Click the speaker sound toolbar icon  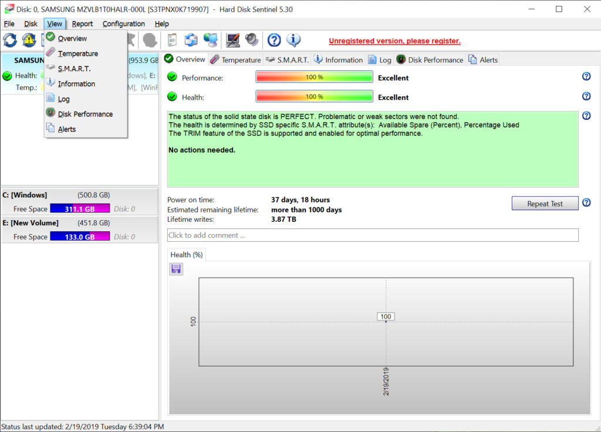[x=252, y=40]
